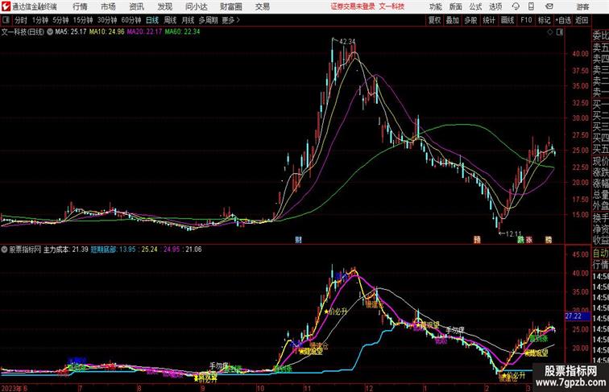Open the mobile phone icon in title bar
The width and height of the screenshot is (609, 392).
pos(532,6)
